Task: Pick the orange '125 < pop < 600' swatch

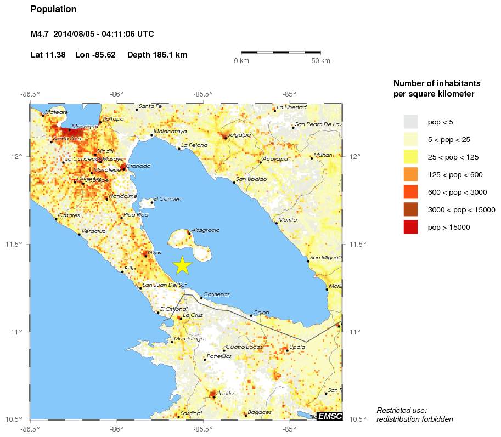Action: pos(410,174)
